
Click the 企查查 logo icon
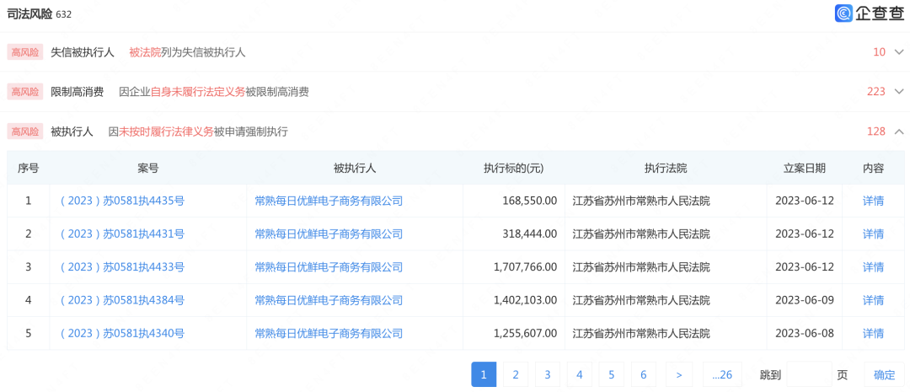(x=843, y=13)
